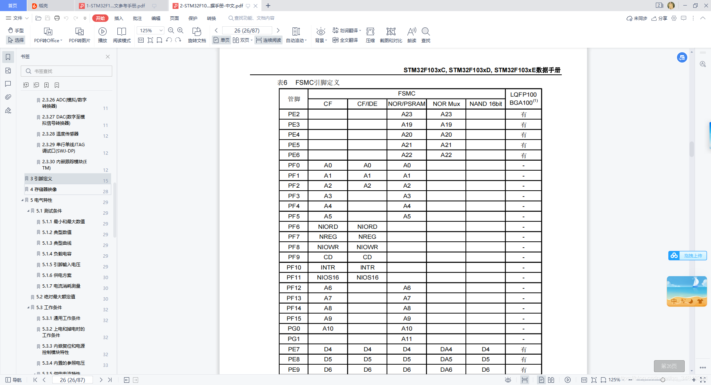Enter 阅读模式 reading mode
Viewport: 711px width, 385px height.
coord(122,35)
